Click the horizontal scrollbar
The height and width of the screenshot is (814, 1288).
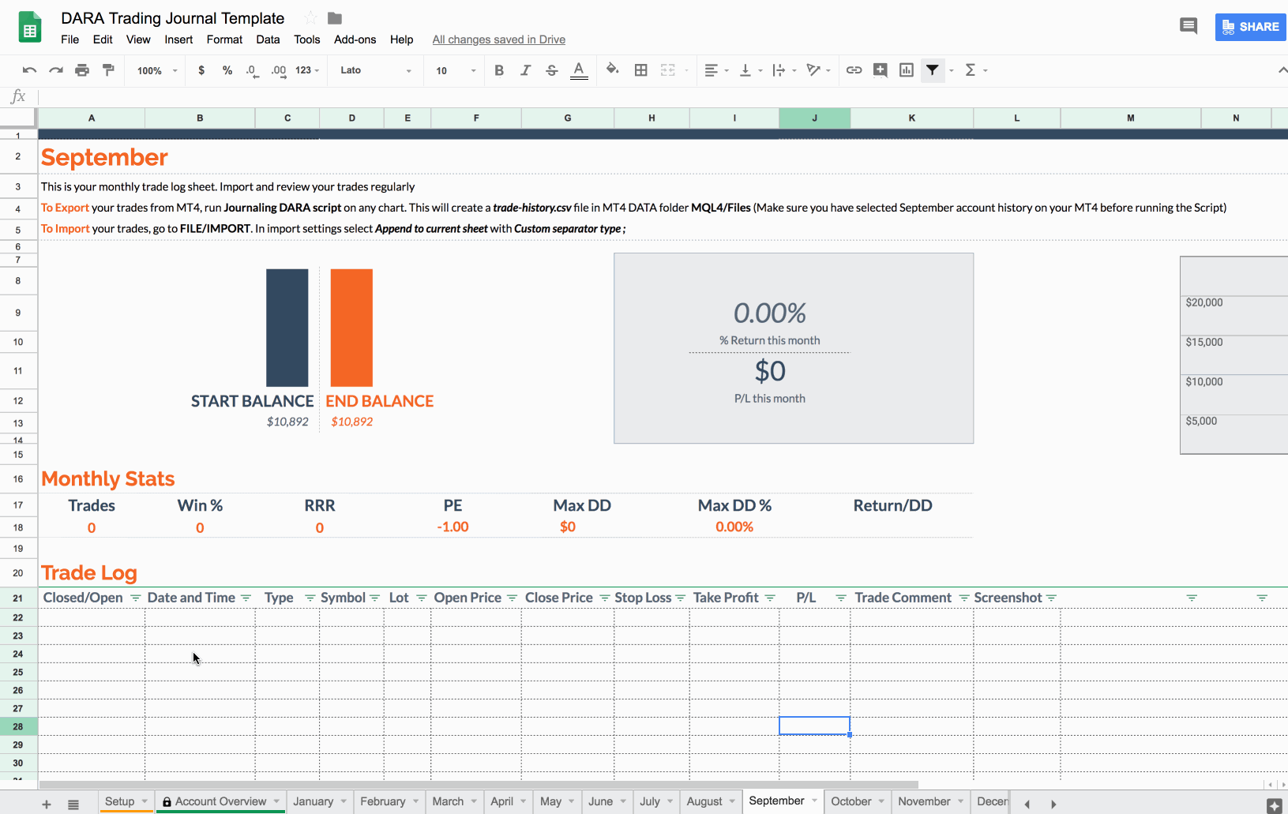[x=479, y=785]
